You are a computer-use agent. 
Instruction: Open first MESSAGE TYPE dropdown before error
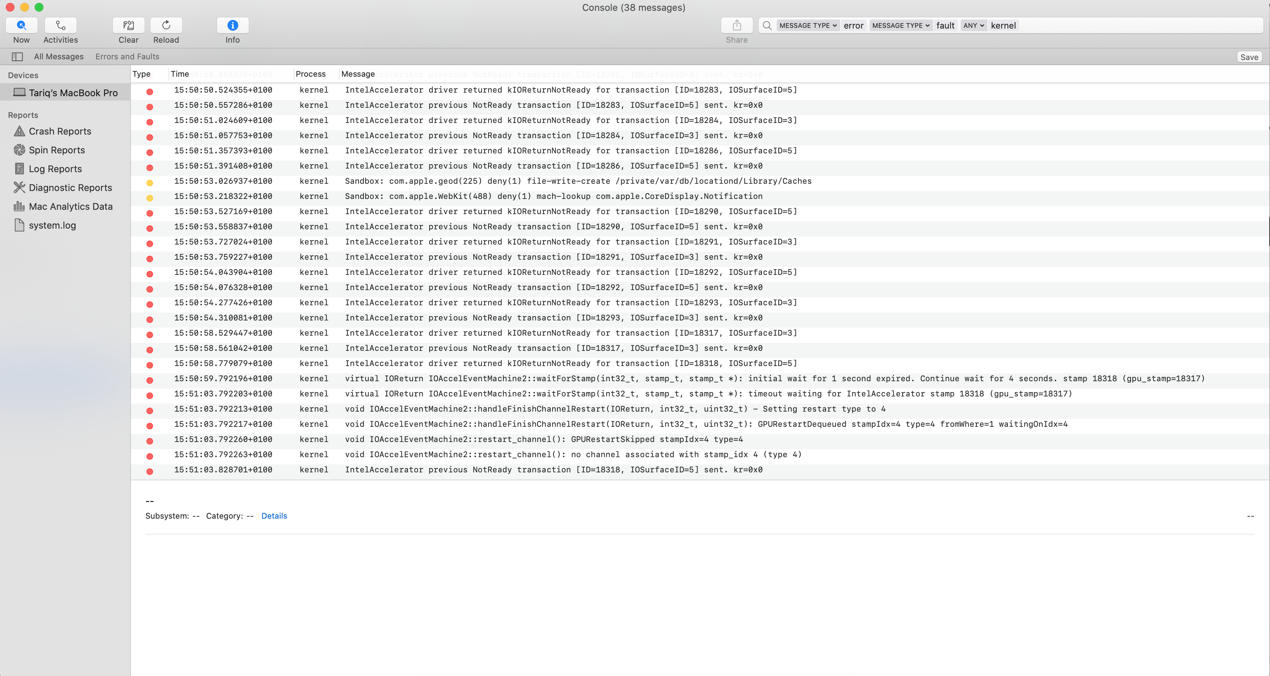coord(808,26)
